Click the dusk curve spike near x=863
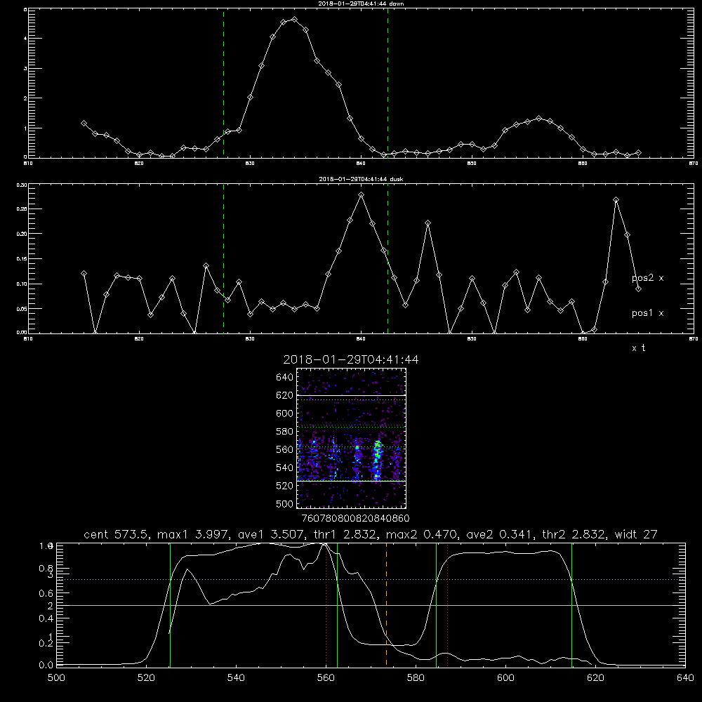The width and height of the screenshot is (702, 702). 616,199
